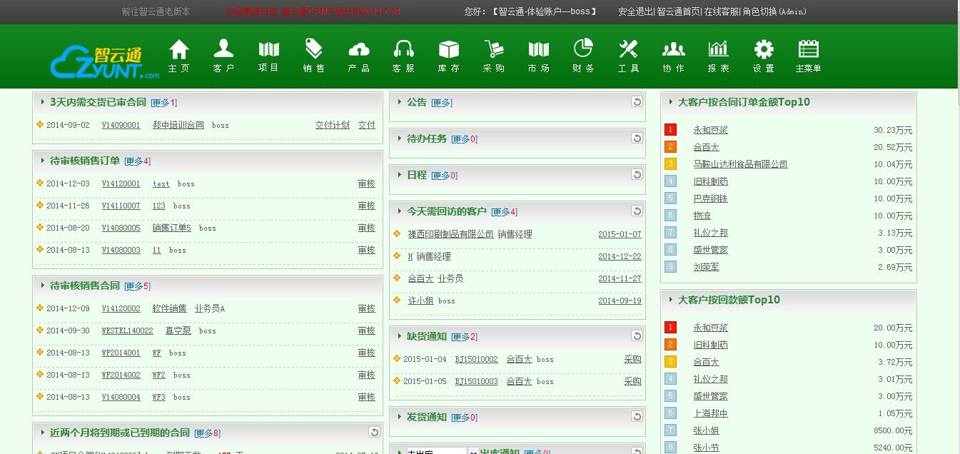This screenshot has width=960, height=454.
Task: Open 马鞍山达利食品有限公司 customer link
Action: (740, 164)
